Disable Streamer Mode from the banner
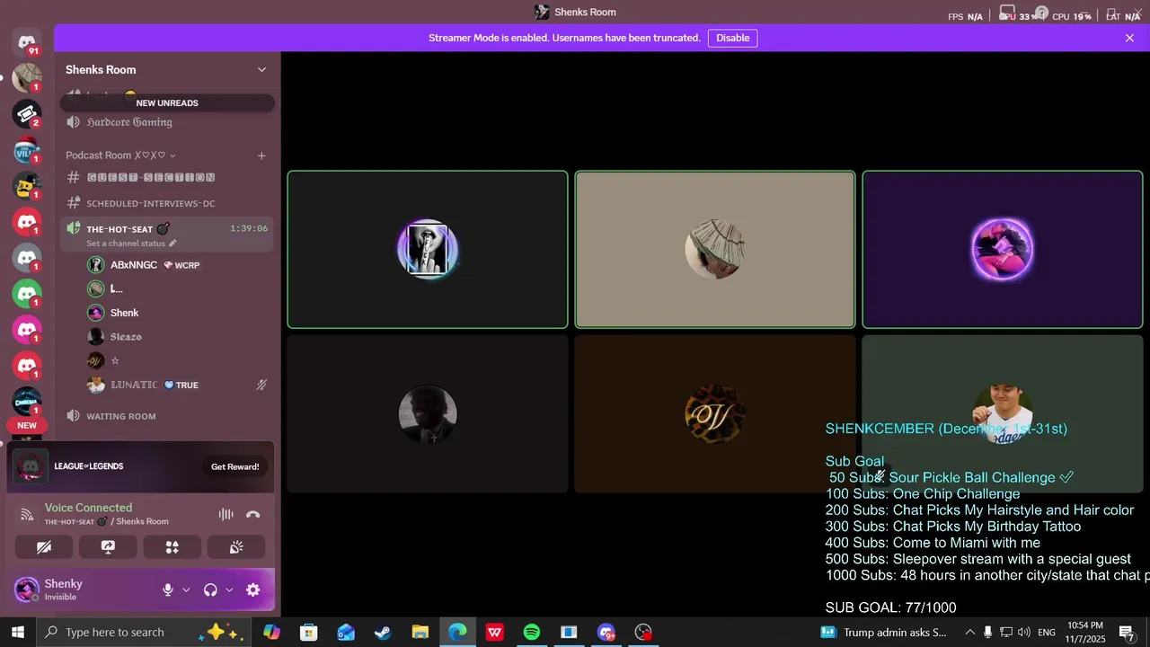 732,38
